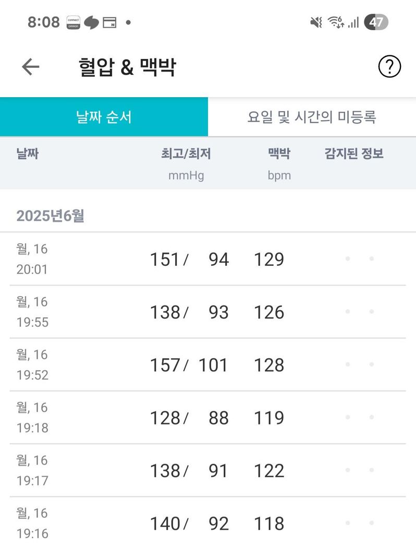Tap the back arrow icon
The height and width of the screenshot is (543, 416).
31,67
